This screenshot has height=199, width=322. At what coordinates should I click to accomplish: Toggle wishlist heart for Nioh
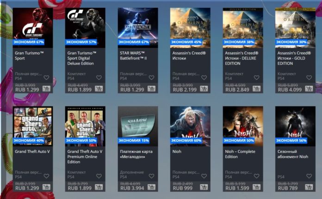[204, 176]
